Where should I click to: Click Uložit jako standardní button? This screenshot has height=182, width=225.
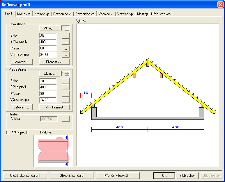coord(25,176)
